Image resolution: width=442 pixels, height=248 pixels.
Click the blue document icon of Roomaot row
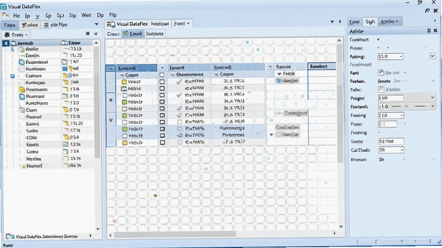[x=22, y=96]
